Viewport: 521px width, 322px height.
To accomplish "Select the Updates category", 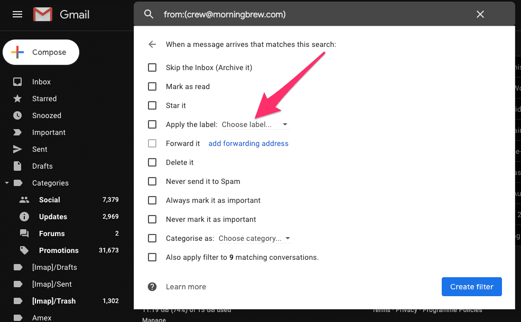I will [53, 217].
